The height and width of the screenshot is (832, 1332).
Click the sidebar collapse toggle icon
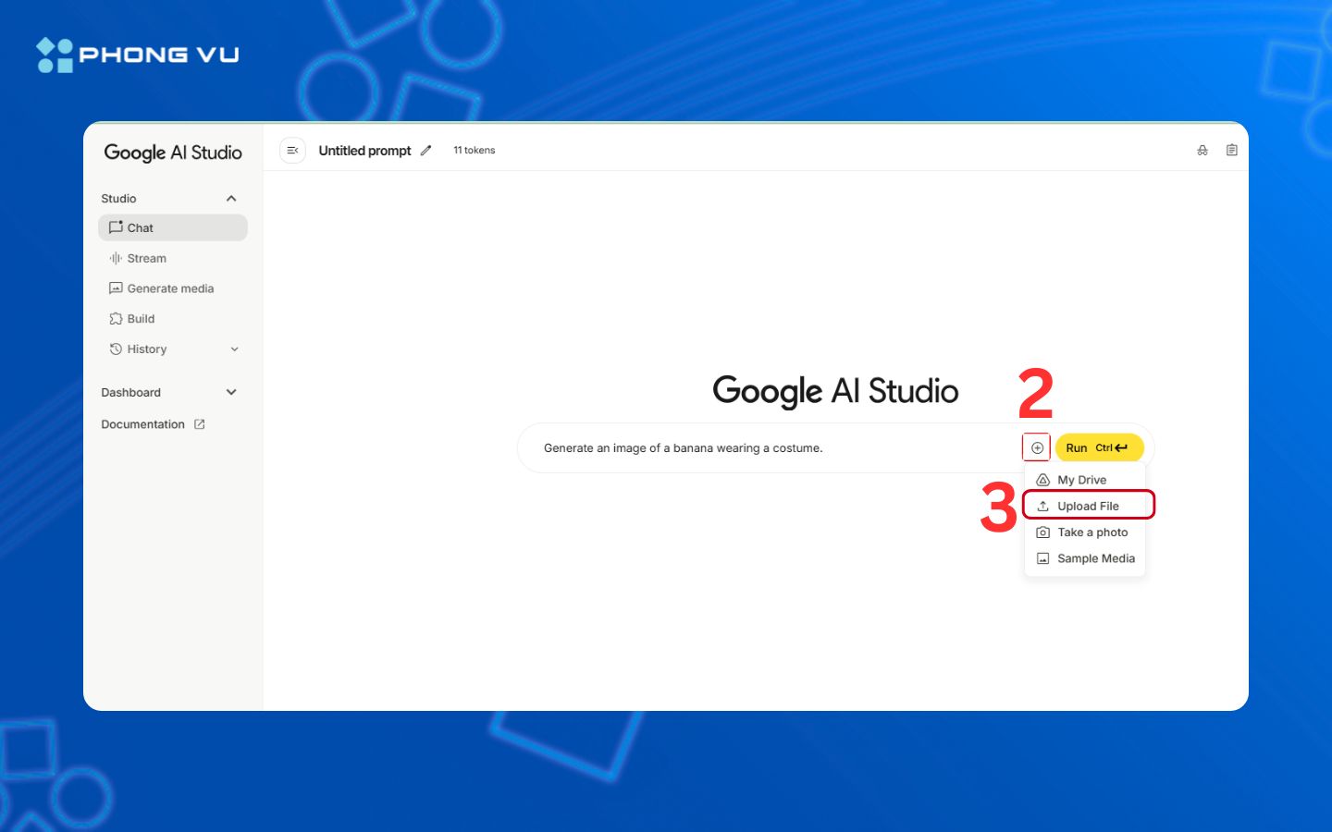coord(292,151)
